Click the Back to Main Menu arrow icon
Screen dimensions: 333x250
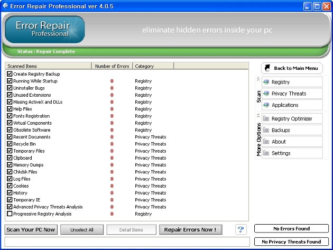[x=267, y=68]
